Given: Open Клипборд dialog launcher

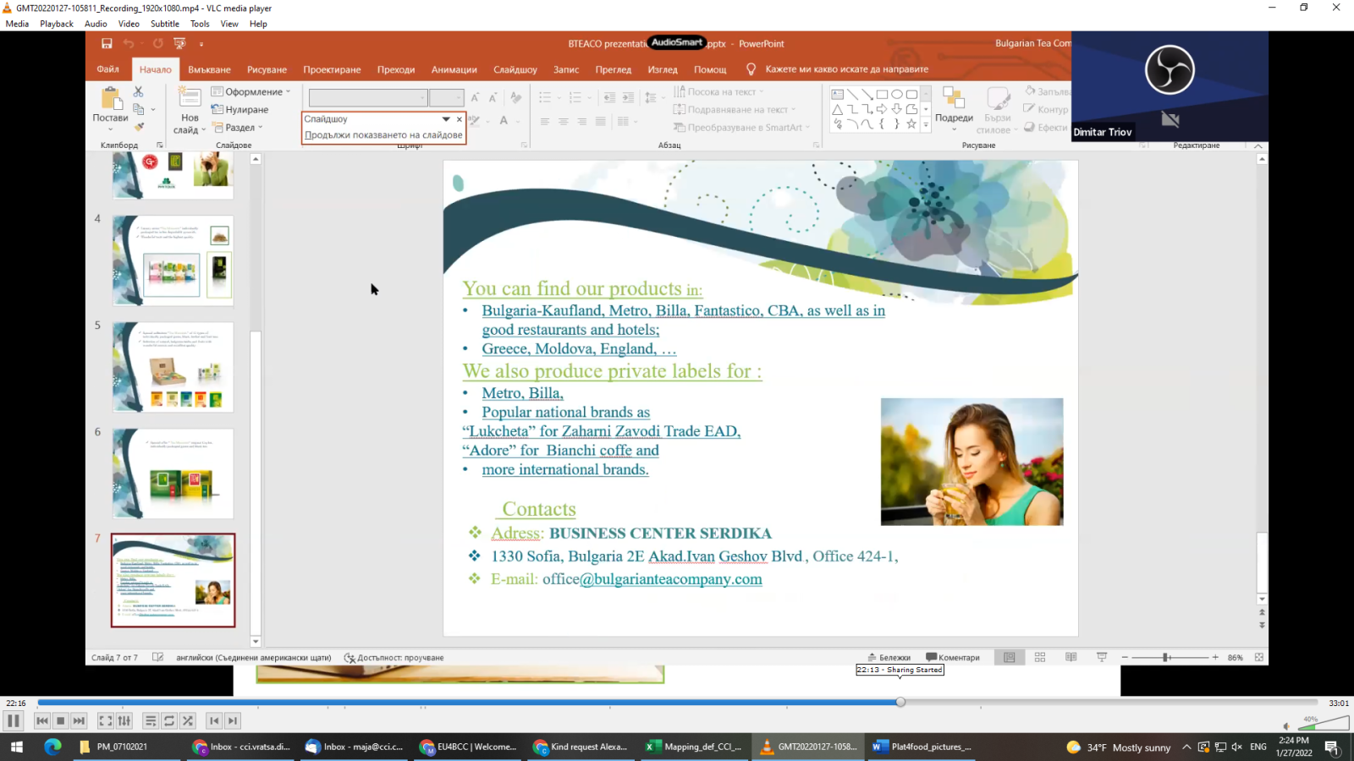Looking at the screenshot, I should tap(159, 145).
